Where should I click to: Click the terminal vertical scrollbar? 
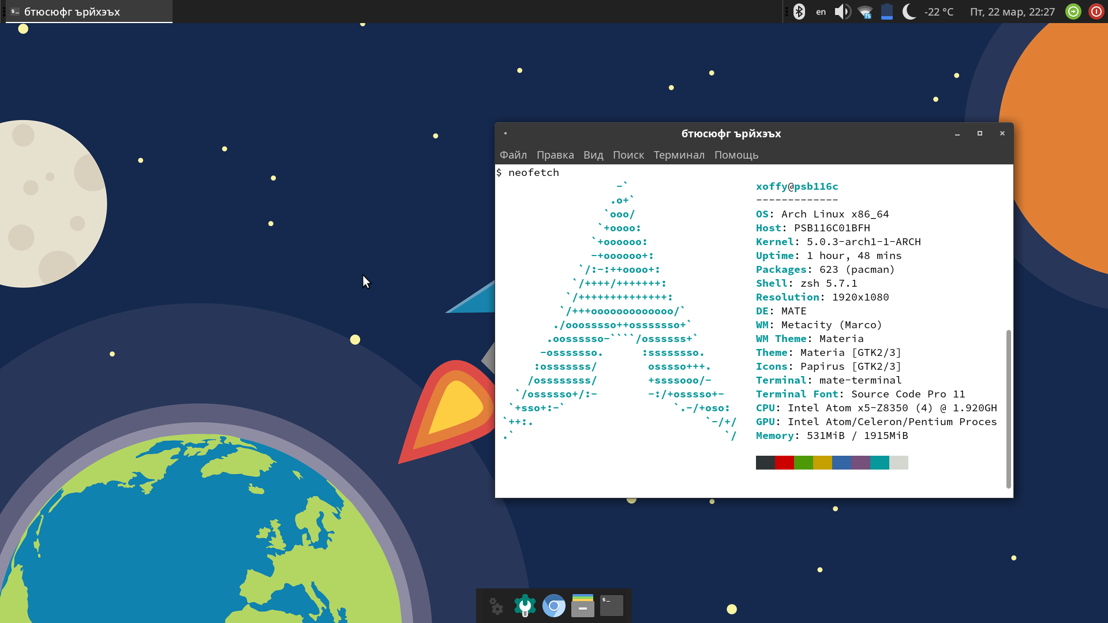point(1009,409)
